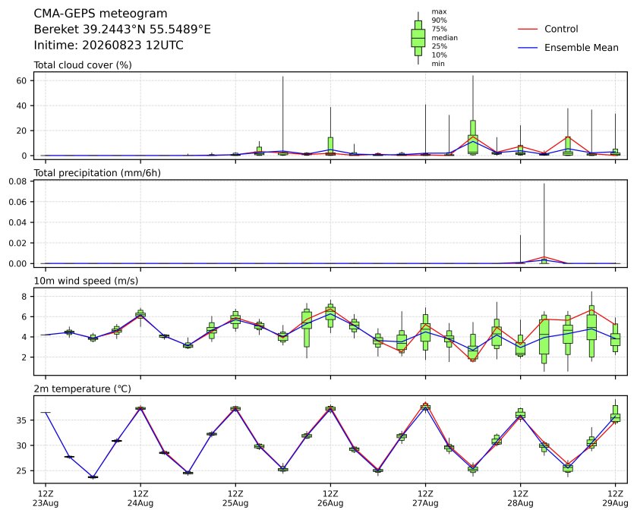Image resolution: width=637 pixels, height=516 pixels.
Task: Click the '12Z 23Aug' x-axis label
Action: [46, 499]
